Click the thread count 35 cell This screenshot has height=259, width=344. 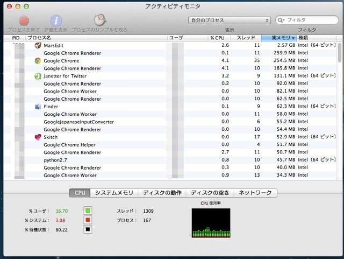257,60
